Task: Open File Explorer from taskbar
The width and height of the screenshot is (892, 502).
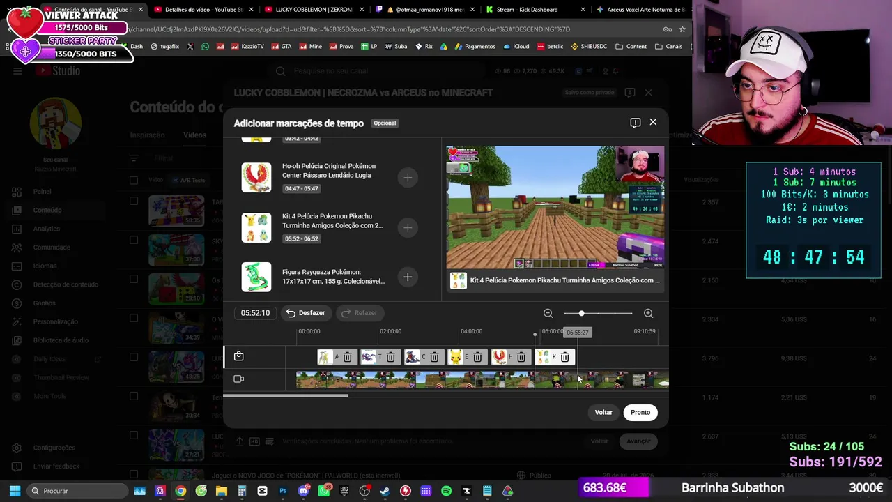Action: [x=222, y=491]
